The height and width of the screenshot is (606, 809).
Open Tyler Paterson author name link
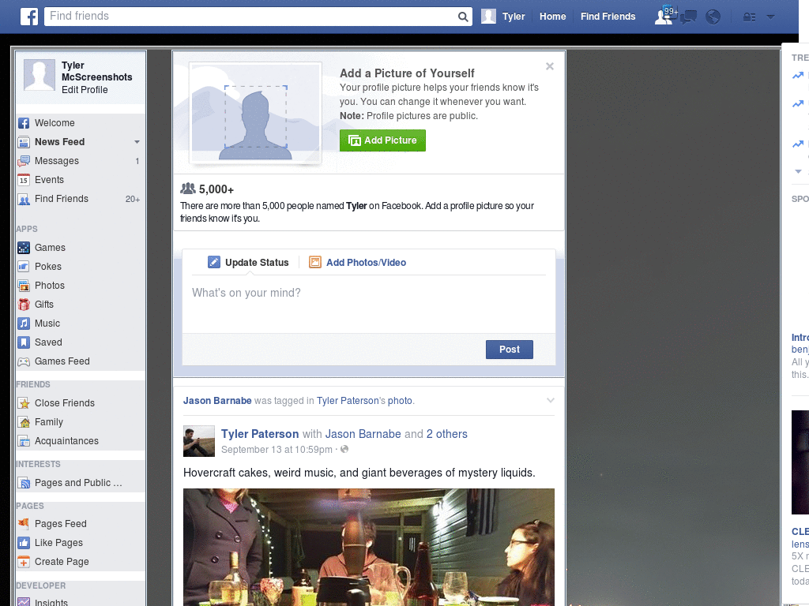[260, 434]
